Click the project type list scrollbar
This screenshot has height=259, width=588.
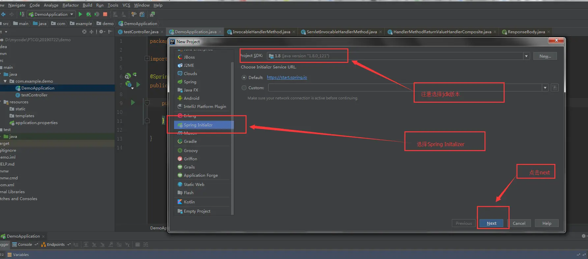[232, 138]
